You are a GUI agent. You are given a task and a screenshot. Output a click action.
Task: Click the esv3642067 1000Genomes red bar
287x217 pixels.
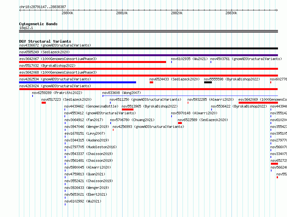tap(93, 62)
